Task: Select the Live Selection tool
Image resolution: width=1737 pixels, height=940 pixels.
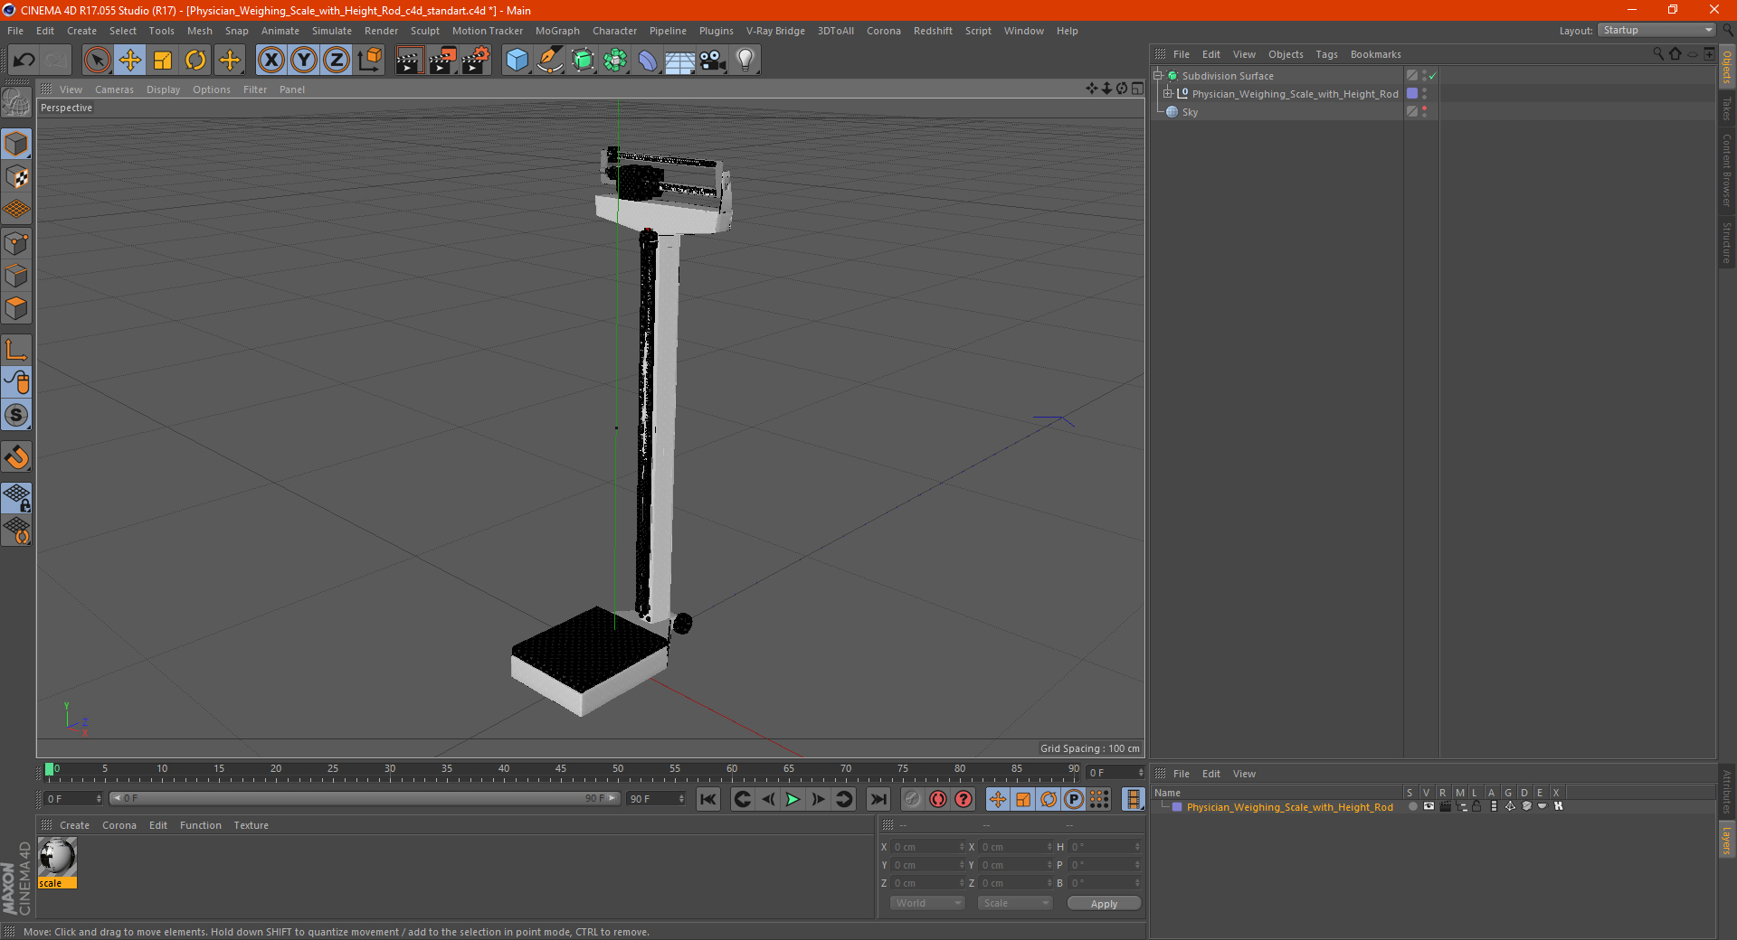Action: click(97, 61)
